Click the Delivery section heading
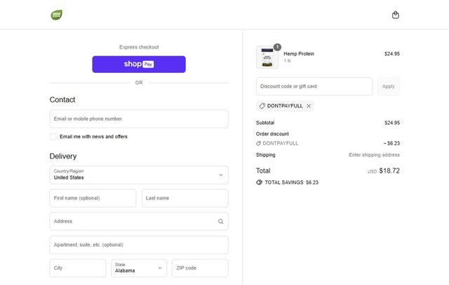 pyautogui.click(x=63, y=156)
